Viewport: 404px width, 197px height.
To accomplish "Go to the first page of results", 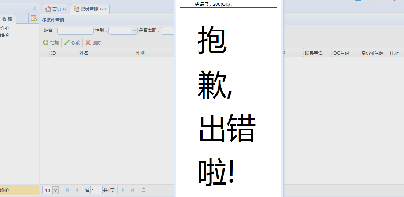I will 67,190.
